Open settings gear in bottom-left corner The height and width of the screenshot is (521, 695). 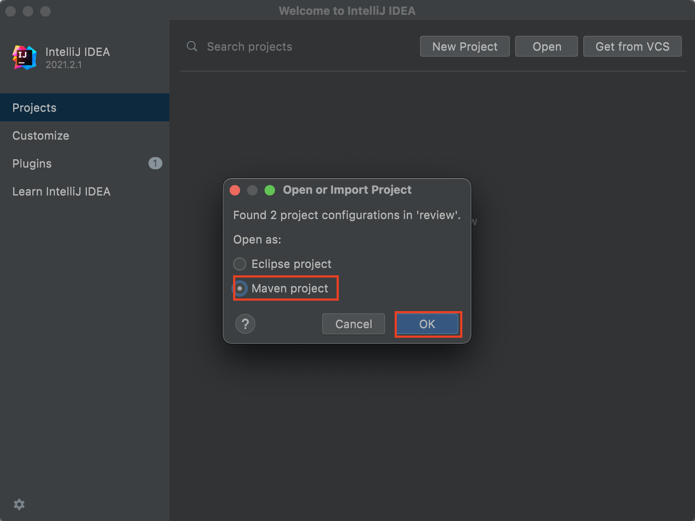pyautogui.click(x=19, y=504)
